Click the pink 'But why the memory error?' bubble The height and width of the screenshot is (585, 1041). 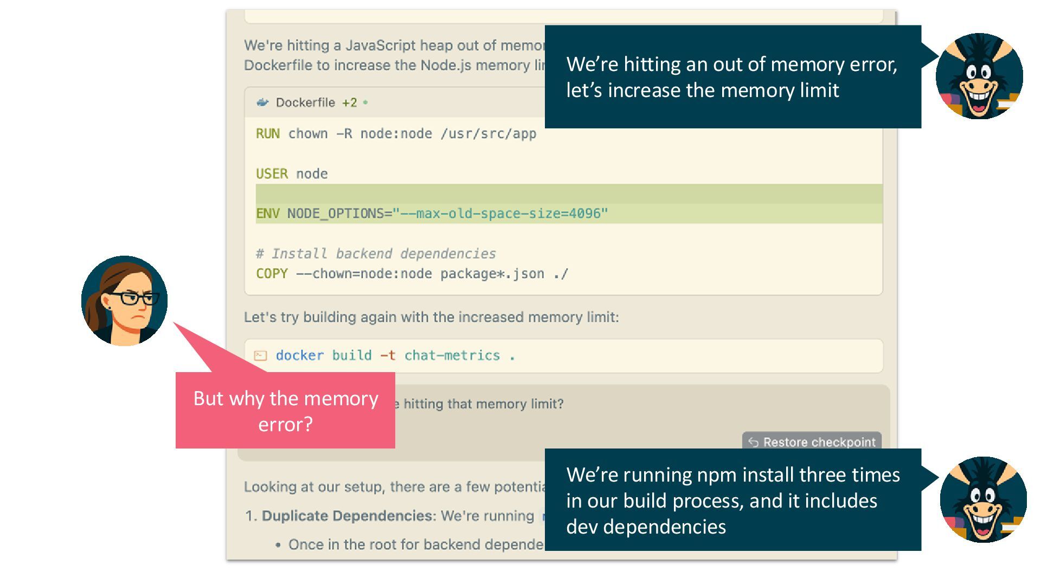pyautogui.click(x=285, y=411)
